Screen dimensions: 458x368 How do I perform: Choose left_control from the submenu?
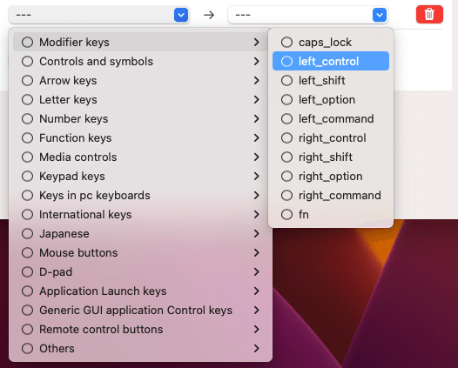click(331, 61)
